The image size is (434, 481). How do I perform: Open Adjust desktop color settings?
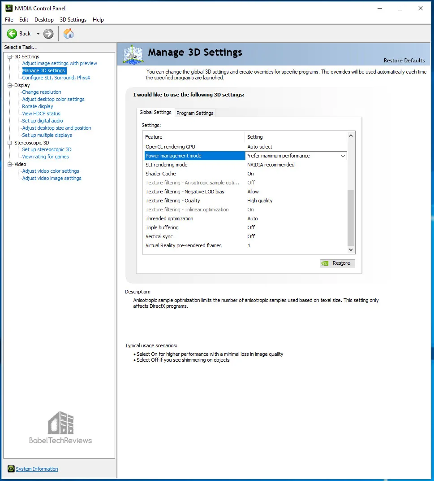[53, 99]
